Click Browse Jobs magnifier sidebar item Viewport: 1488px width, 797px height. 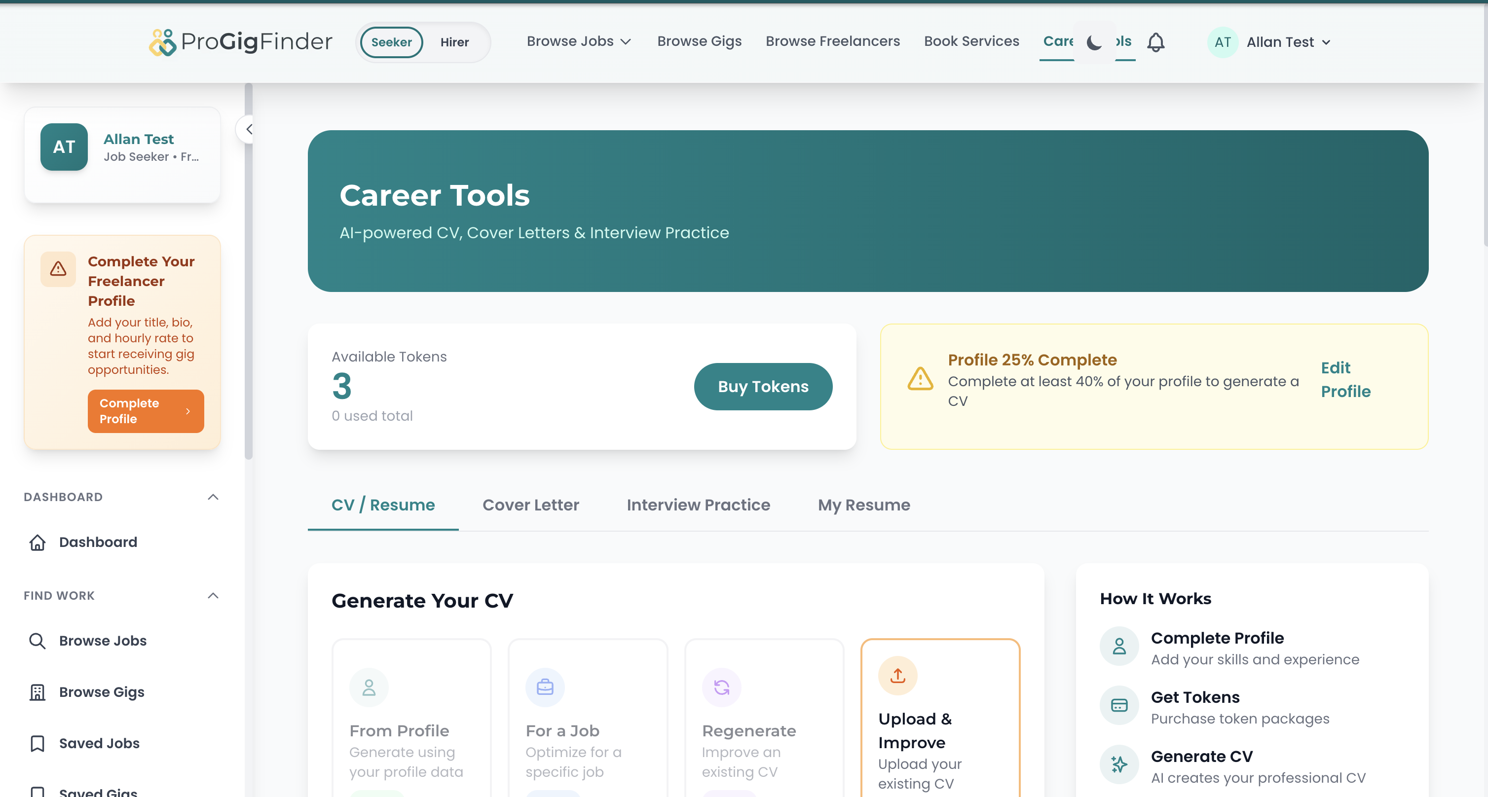37,641
